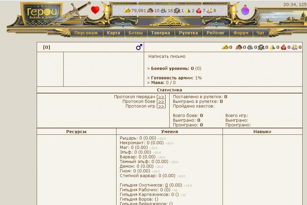Image resolution: width=307 pixels, height=205 pixels.
Task: Click the red heart health icon
Action: pos(95,10)
